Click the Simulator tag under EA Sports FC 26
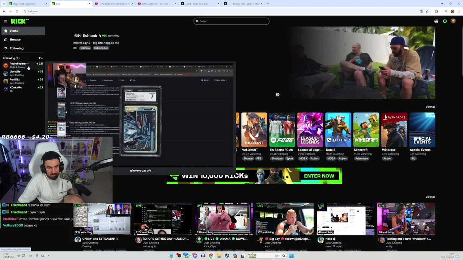463x260 pixels. (277, 159)
